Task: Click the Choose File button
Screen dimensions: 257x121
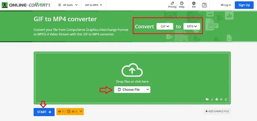Action: pos(129,90)
